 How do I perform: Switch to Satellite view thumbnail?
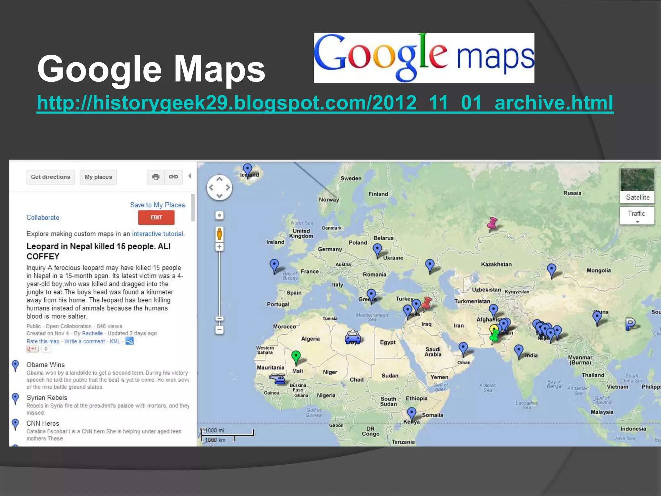[637, 186]
